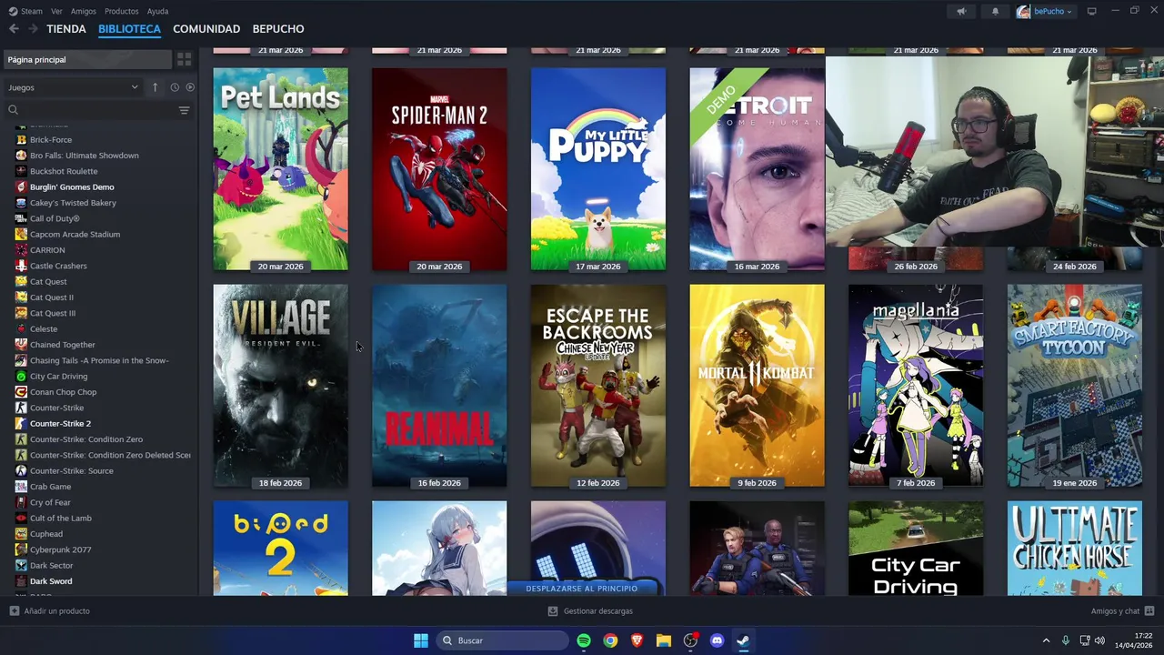Viewport: 1164px width, 655px height.
Task: Select Marvel's Spider-Man 2 cover
Action: tap(439, 169)
